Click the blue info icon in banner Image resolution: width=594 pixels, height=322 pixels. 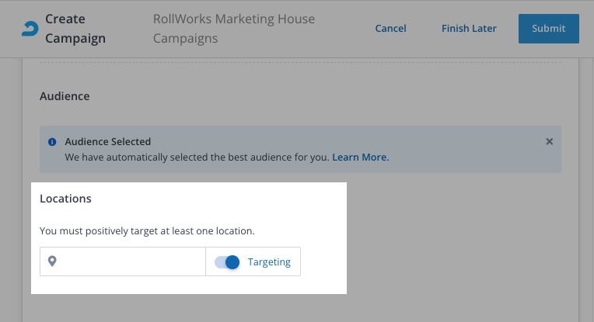click(52, 142)
